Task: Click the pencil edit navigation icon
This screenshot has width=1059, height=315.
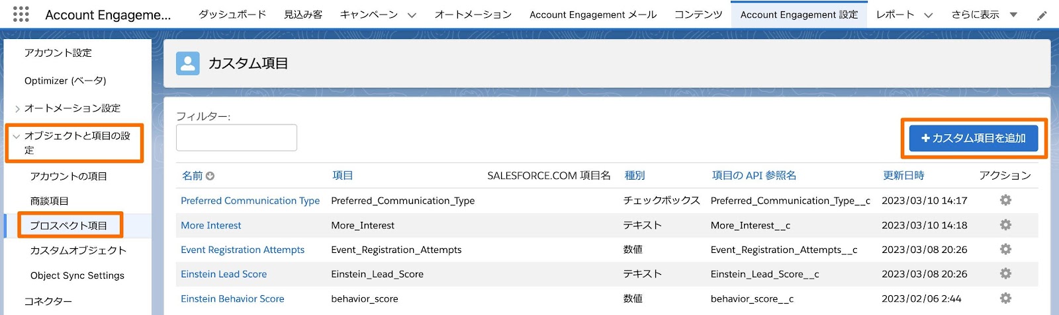Action: [x=1042, y=15]
